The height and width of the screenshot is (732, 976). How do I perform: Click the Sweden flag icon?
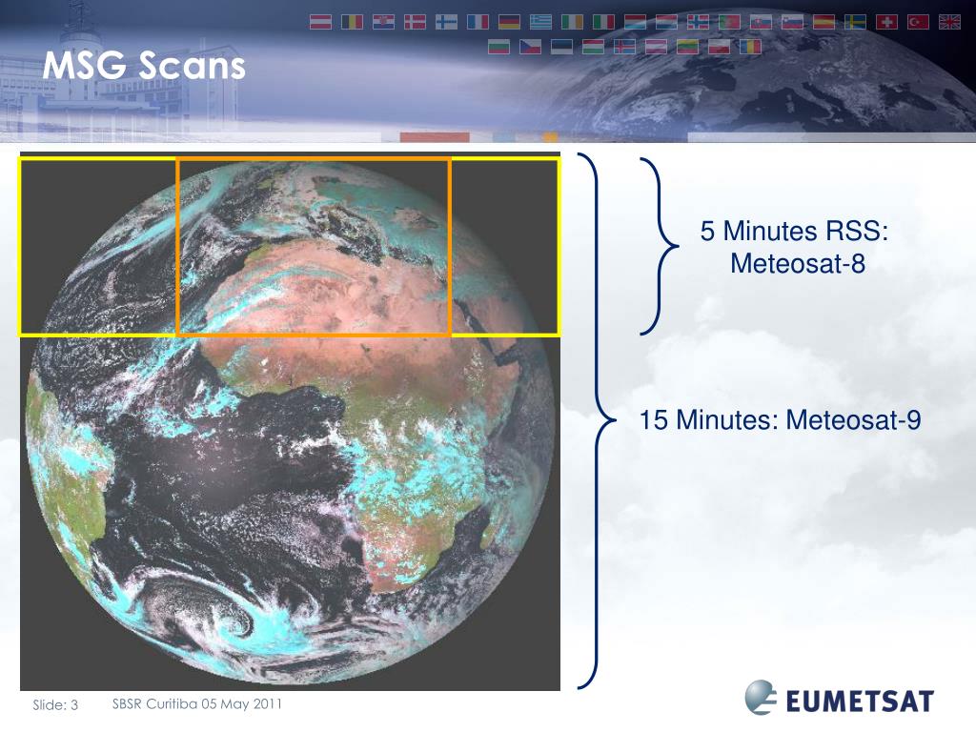tap(855, 23)
